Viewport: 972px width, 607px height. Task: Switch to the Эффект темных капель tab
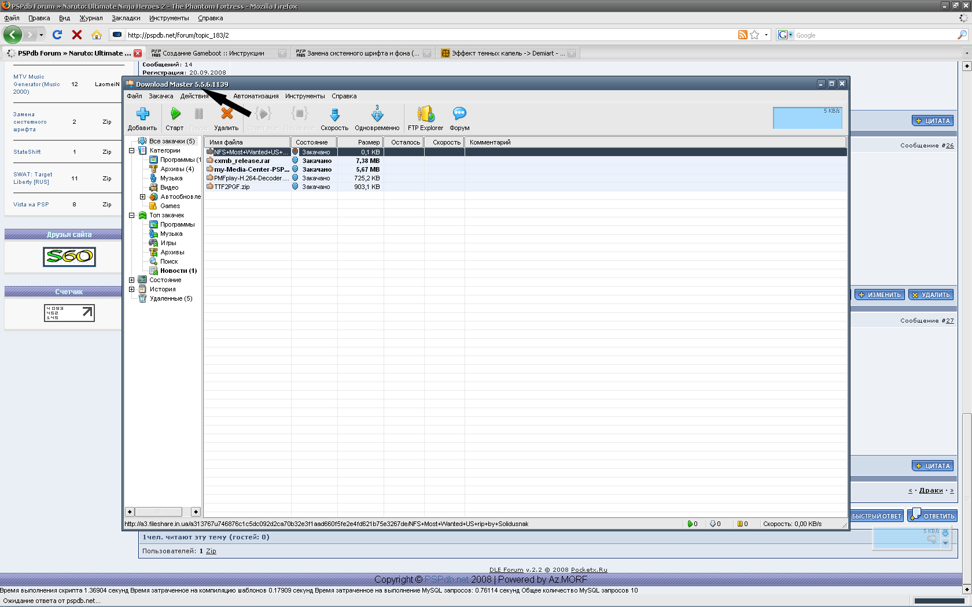[507, 53]
